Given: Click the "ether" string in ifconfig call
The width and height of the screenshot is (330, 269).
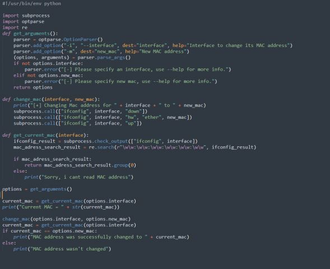Looking at the screenshot, I should click(151, 117).
